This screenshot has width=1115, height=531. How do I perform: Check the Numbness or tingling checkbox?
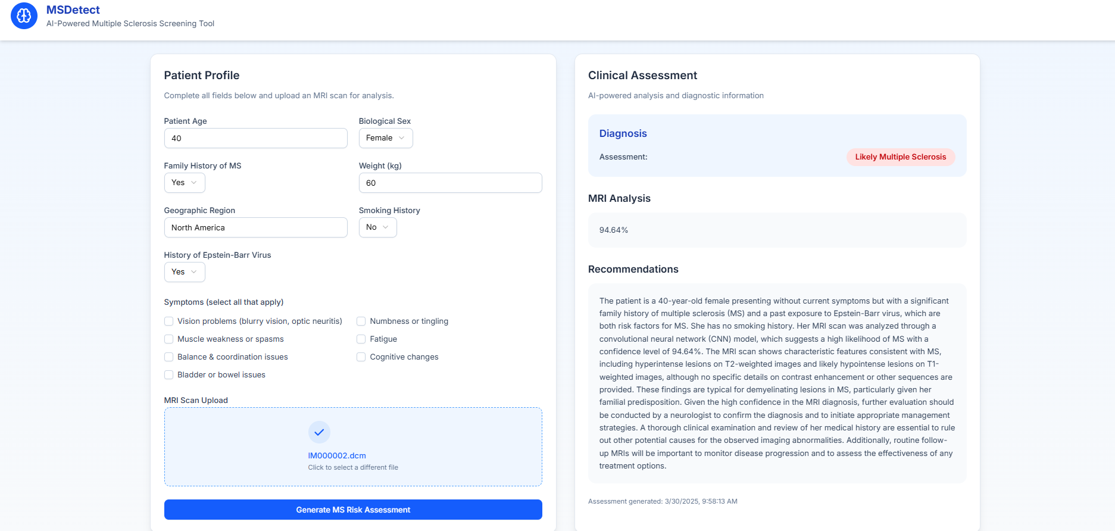[x=361, y=321]
